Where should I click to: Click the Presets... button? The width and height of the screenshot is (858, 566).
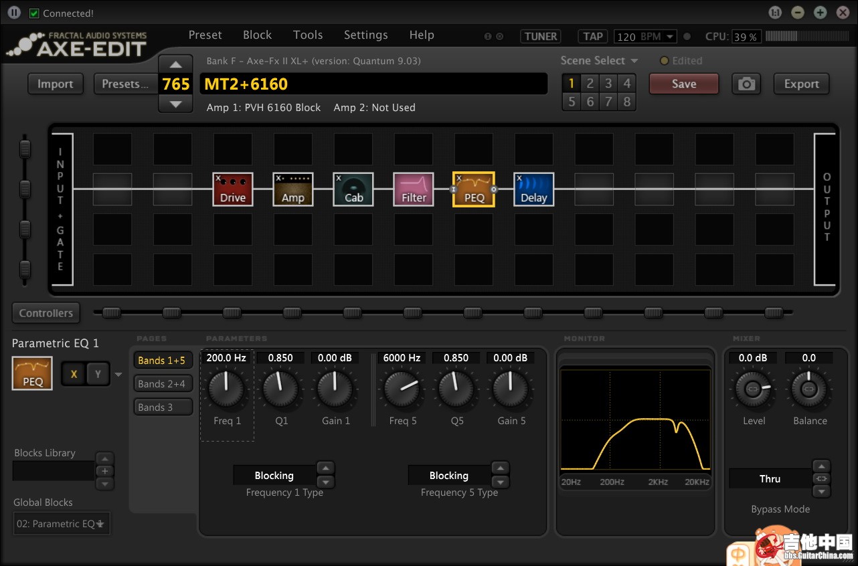pos(124,84)
